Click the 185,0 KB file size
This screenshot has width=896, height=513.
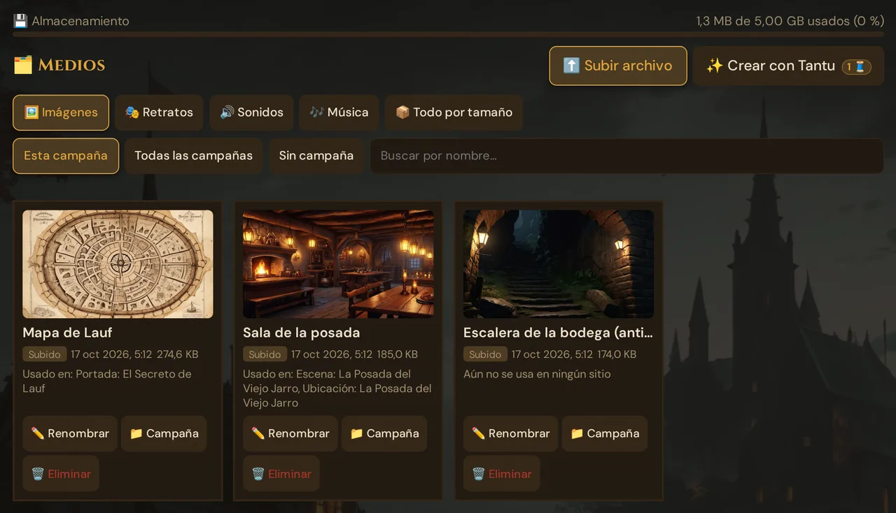(x=397, y=354)
